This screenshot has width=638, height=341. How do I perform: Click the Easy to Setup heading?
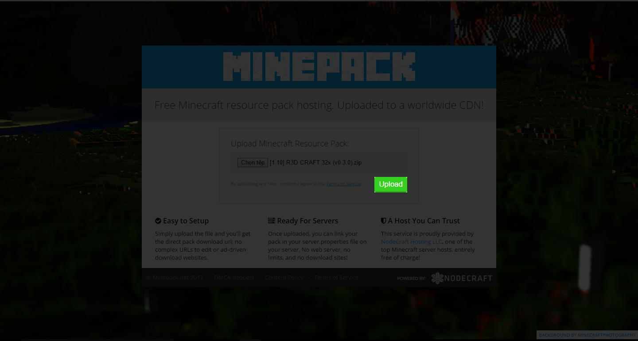click(186, 221)
